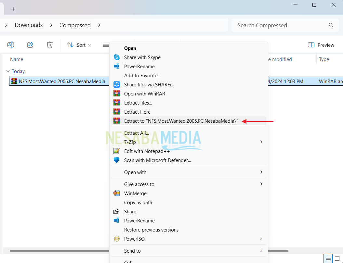Click the Rename icon in toolbar

click(x=11, y=45)
